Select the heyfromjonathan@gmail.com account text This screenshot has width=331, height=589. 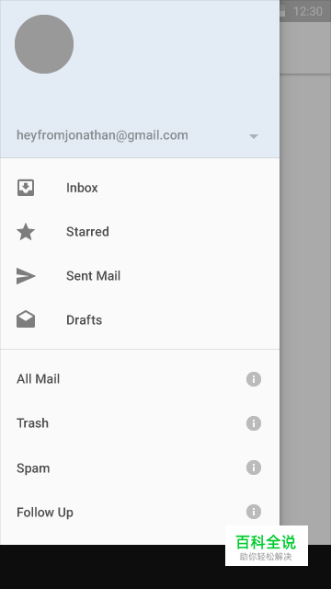[x=102, y=135]
